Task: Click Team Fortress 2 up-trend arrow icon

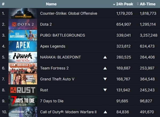Action: 105,68
